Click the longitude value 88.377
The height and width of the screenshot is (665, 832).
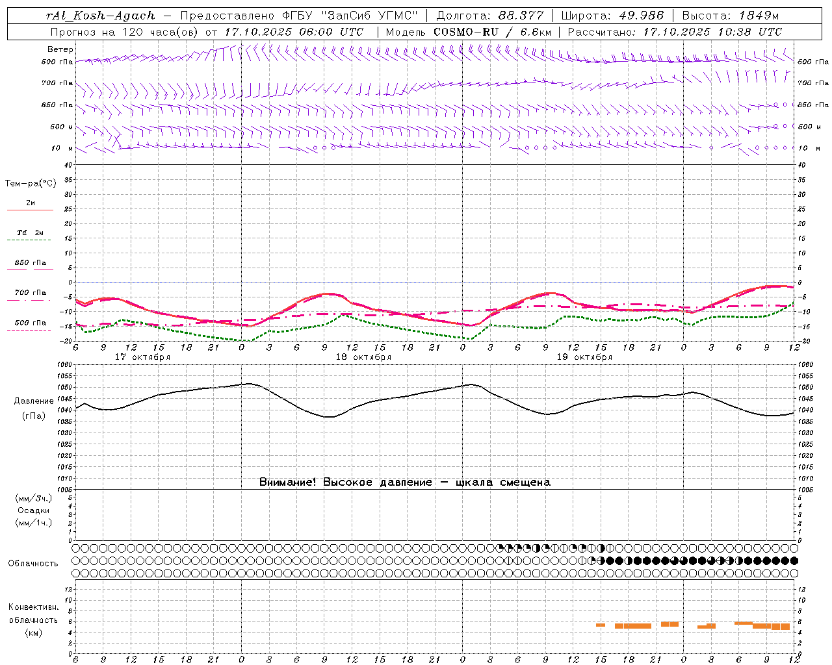click(x=521, y=16)
